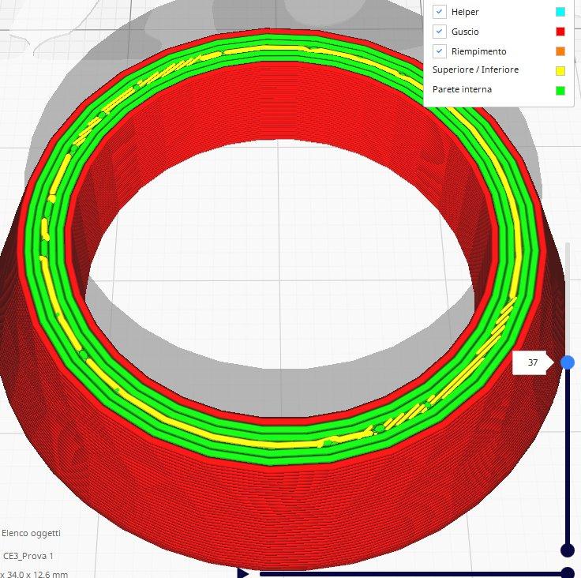Click the lower layer slider handle
The image size is (581, 578).
tap(567, 550)
